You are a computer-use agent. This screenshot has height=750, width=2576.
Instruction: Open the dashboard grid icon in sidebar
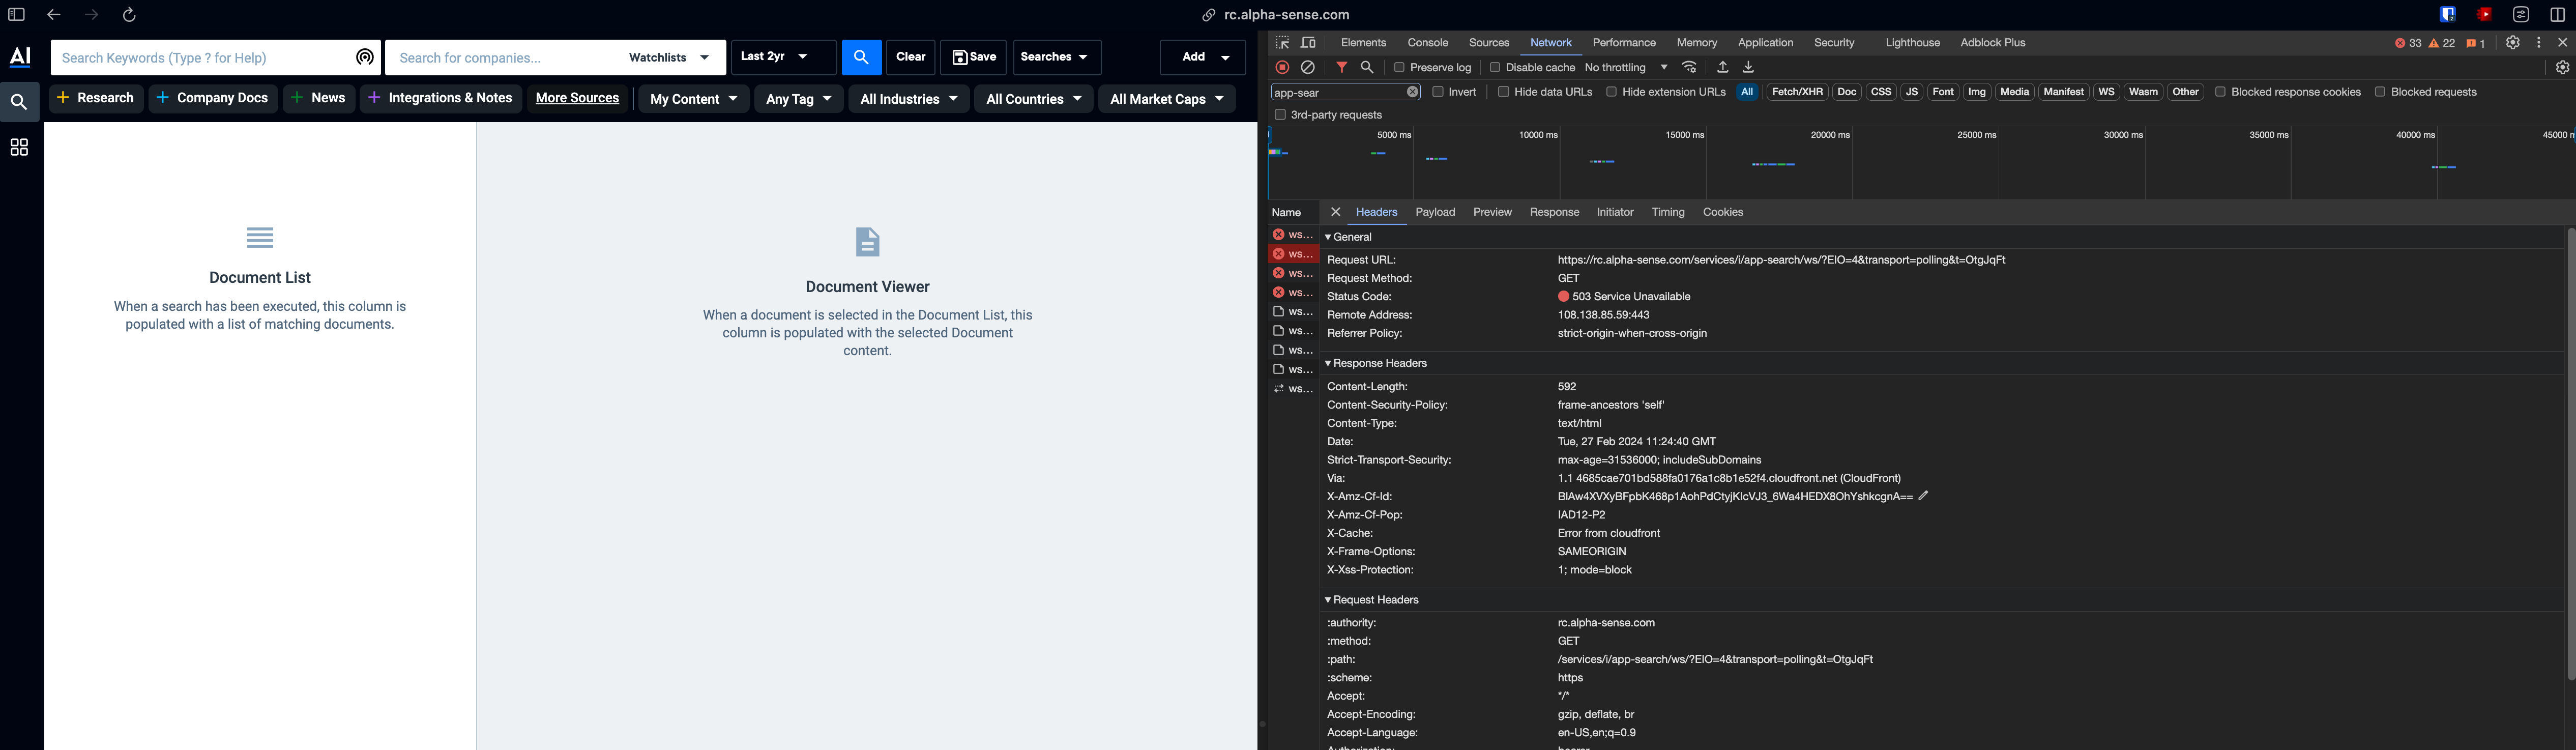pos(19,148)
